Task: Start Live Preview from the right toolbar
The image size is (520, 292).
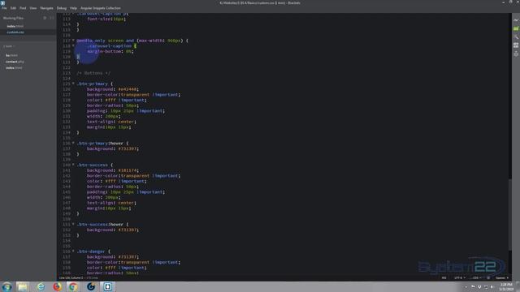Action: pos(516,20)
